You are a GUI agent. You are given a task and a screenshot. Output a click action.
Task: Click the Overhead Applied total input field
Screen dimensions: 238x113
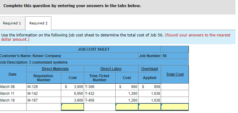150,107
